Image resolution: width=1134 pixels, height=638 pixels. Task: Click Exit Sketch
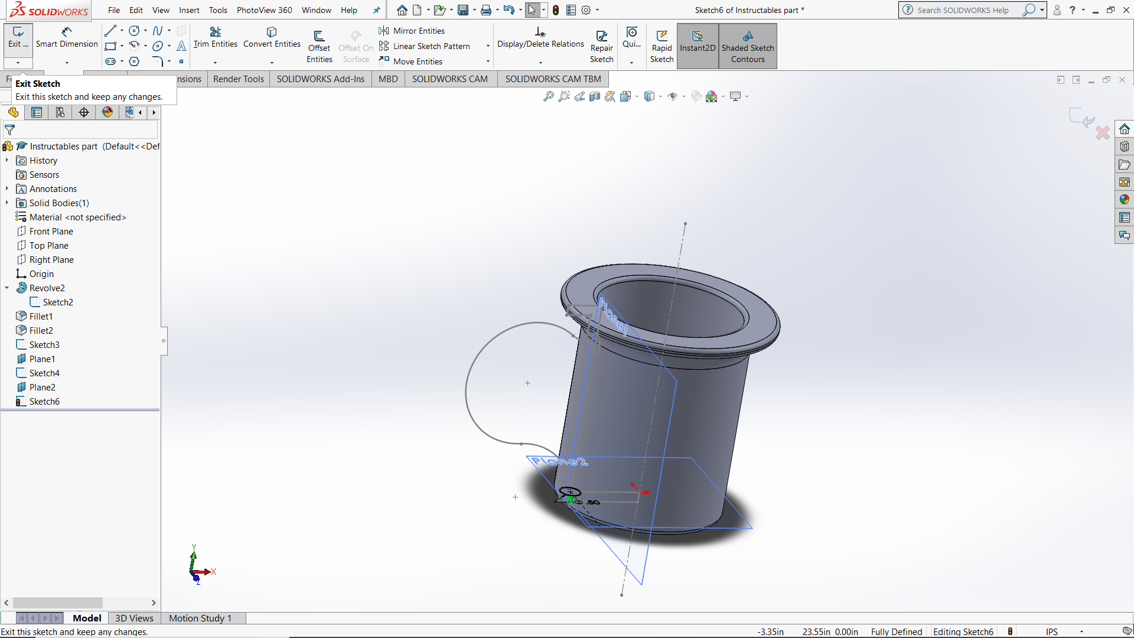point(18,38)
